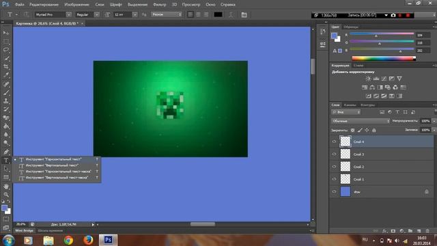Image resolution: width=437 pixels, height=246 pixels.
Task: Select the Healing Brush tool
Action: pos(6,83)
